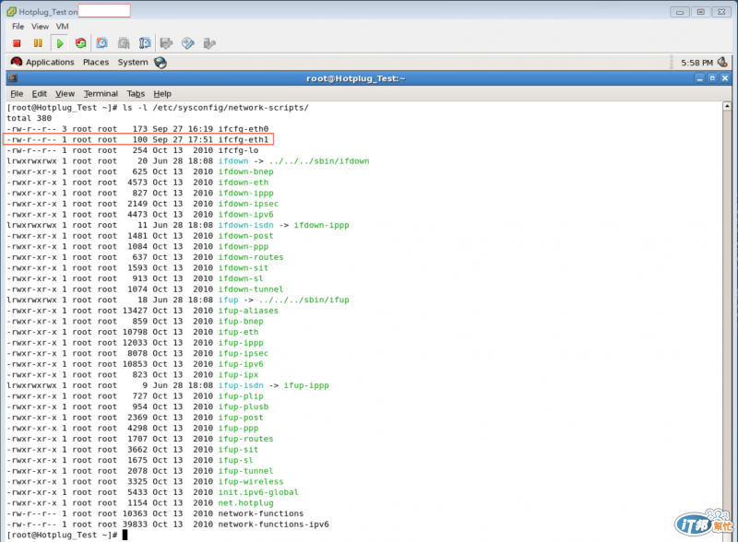Image resolution: width=738 pixels, height=542 pixels.
Task: Click the ../../../sbin/ifdown symlink target
Action: (319, 161)
